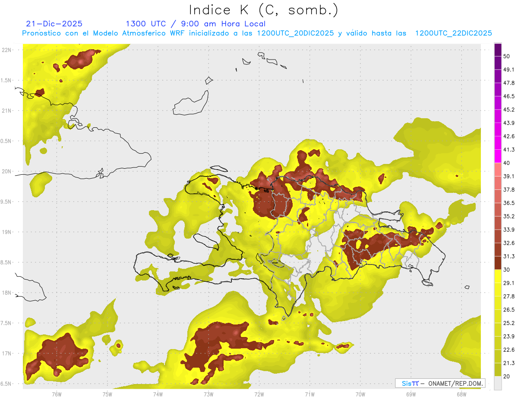Click the "Indice K (C, somb.)" title
The image size is (518, 400).
click(x=264, y=10)
